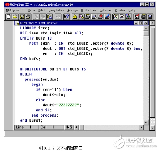Open the MAX+plus II menu
159x151 pixels.
[15, 10]
